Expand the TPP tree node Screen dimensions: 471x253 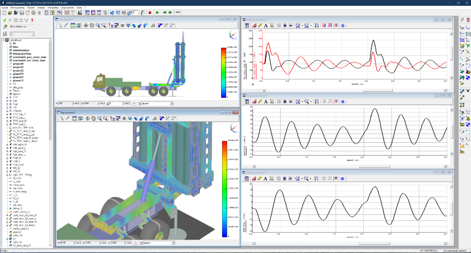click(7, 97)
